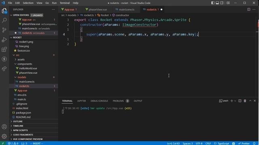Screen dimensions: 259x145
Task: Open the File menu
Action: [x=10, y=3]
